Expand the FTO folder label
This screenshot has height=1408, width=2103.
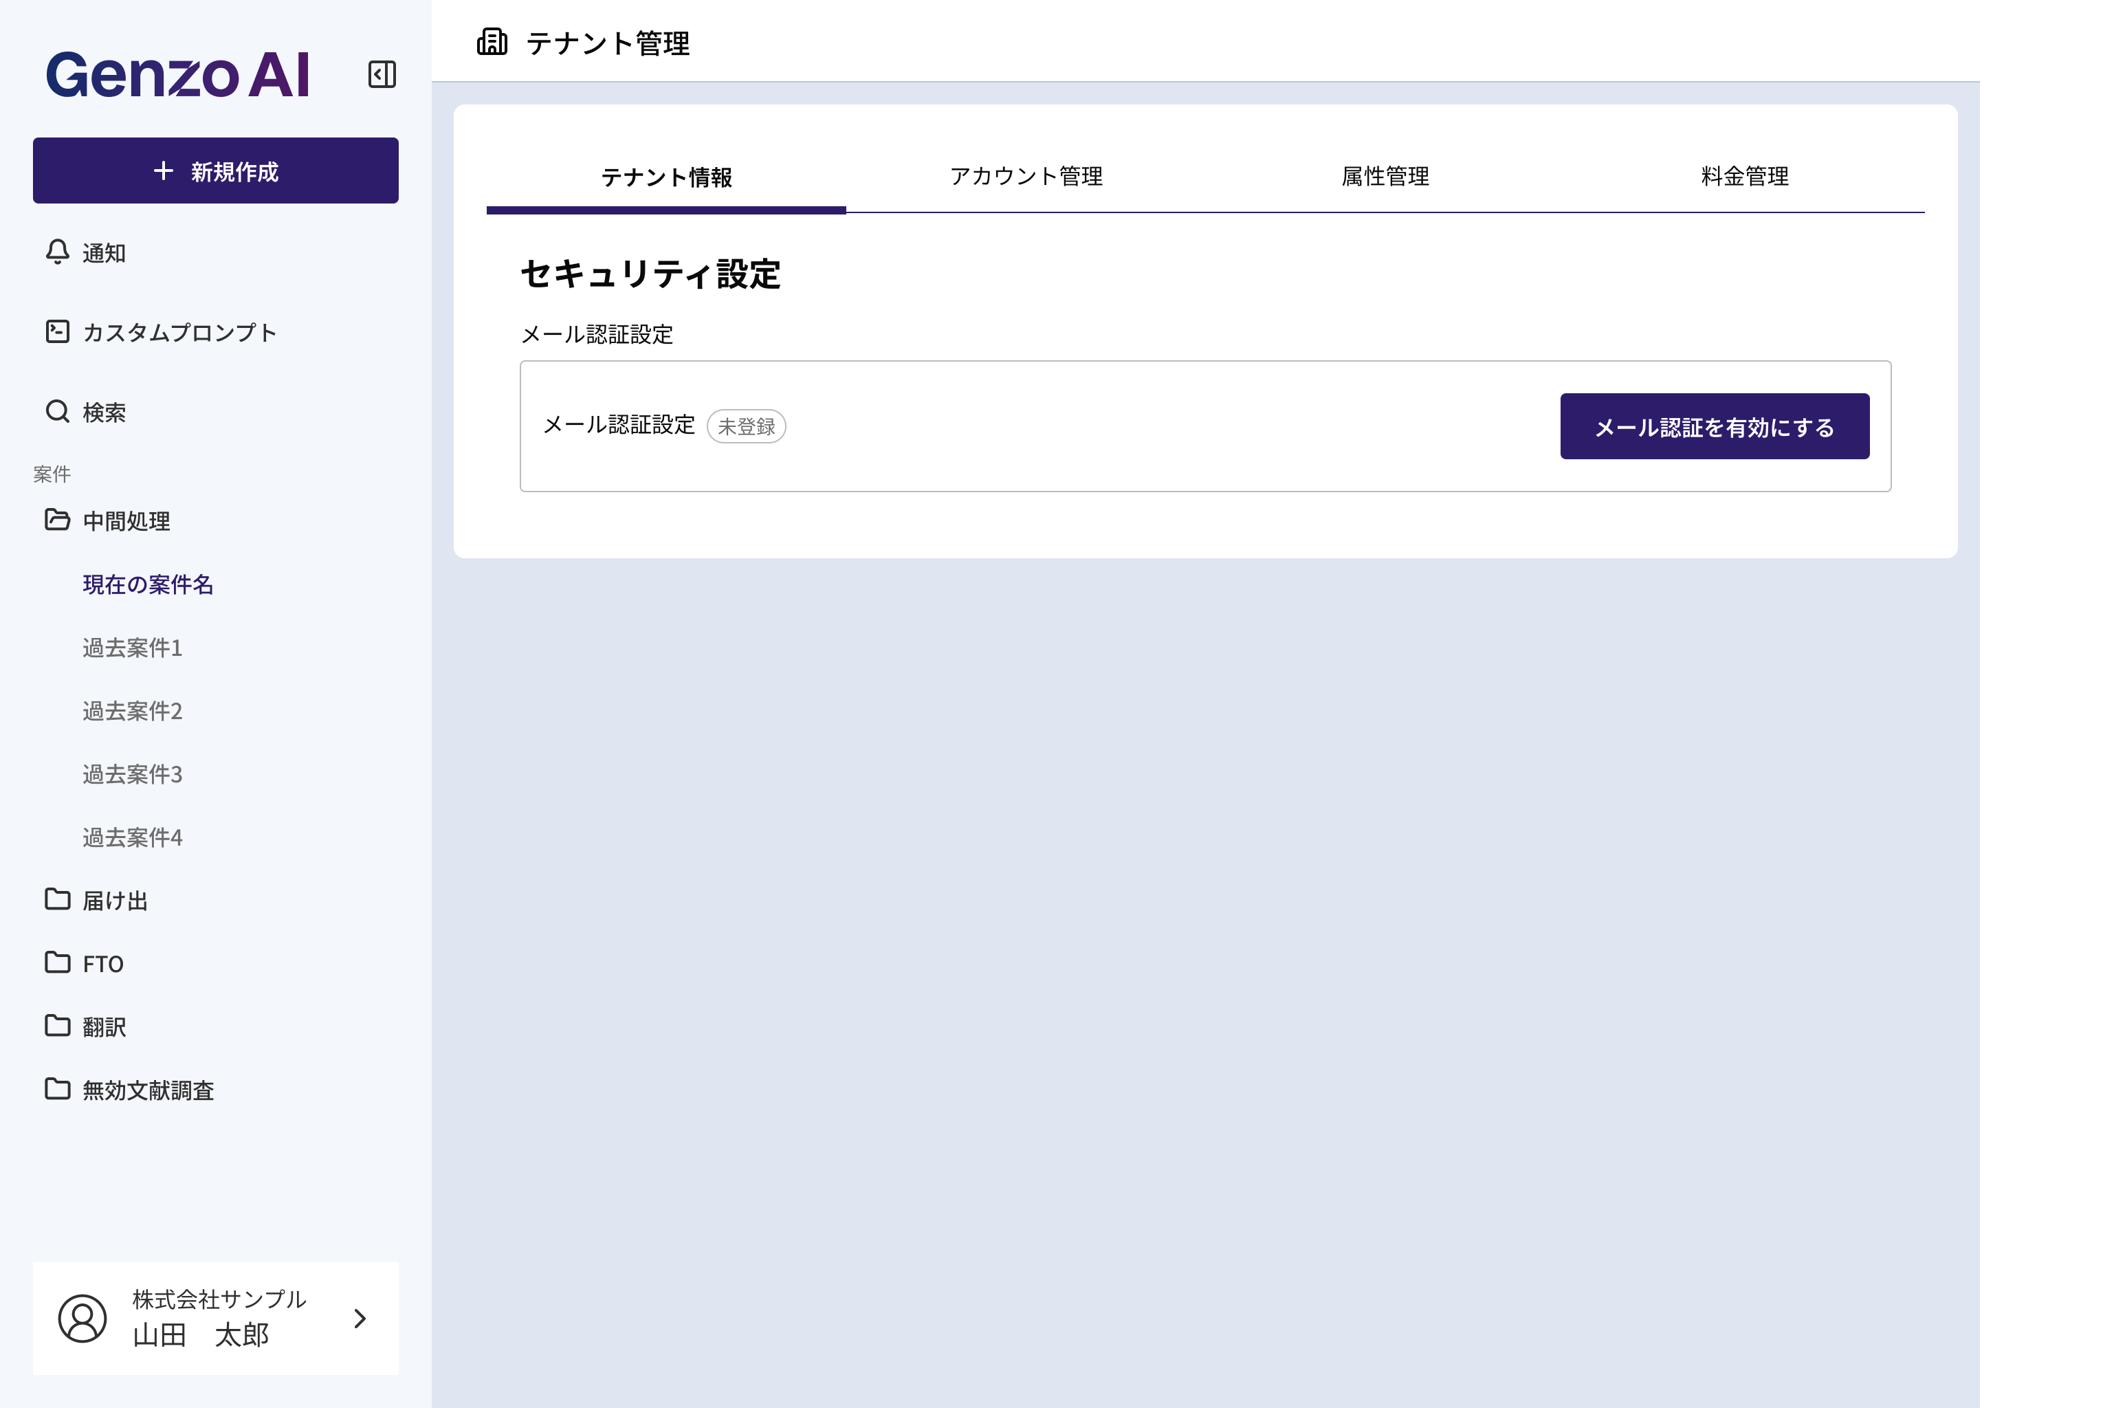(103, 965)
